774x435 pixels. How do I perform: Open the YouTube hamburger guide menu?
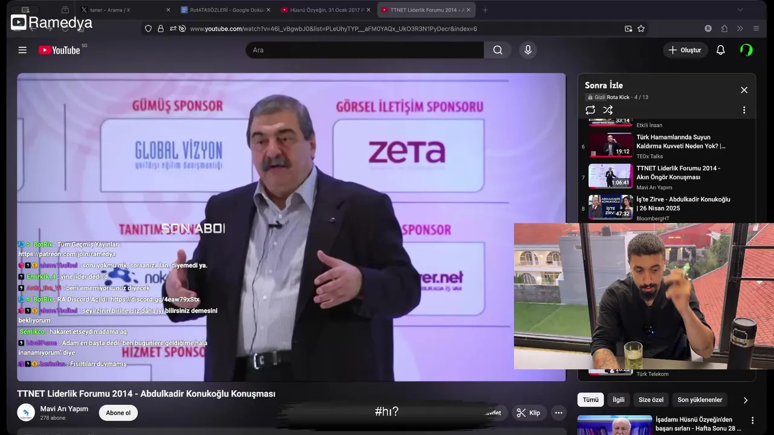22,50
